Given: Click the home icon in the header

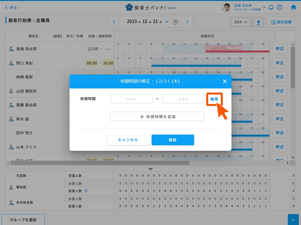Looking at the screenshot, I should [x=293, y=7].
